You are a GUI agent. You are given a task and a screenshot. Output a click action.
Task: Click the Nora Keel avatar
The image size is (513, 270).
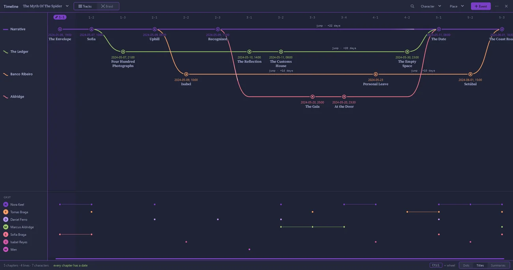point(6,204)
